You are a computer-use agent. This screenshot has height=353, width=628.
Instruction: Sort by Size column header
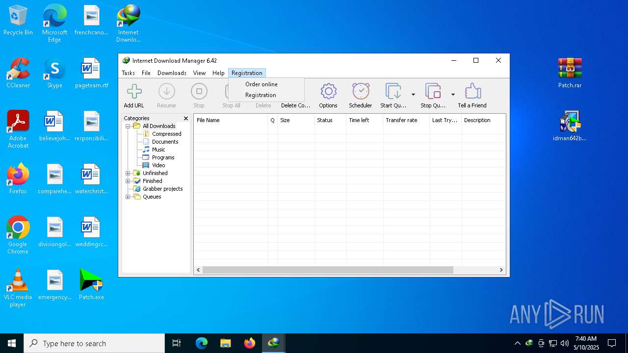(x=296, y=120)
